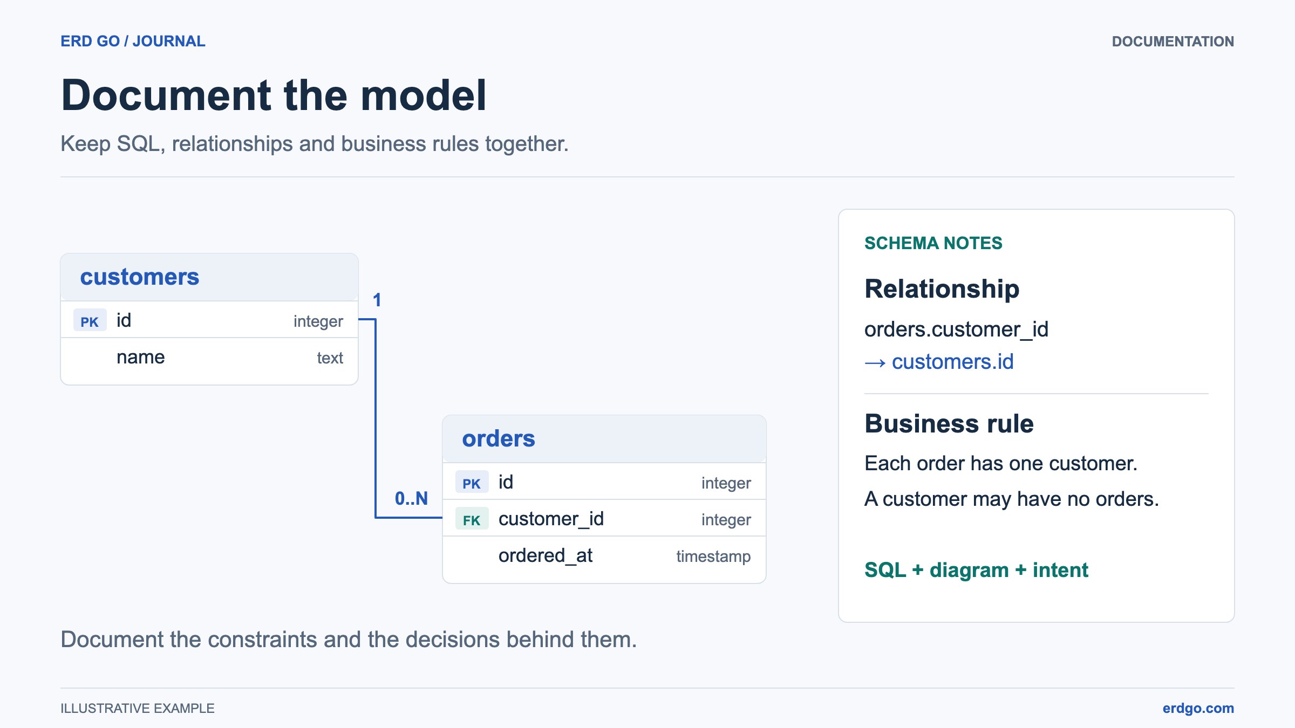Click the integer type of customers id
1295x728 pixels.
pyautogui.click(x=318, y=321)
